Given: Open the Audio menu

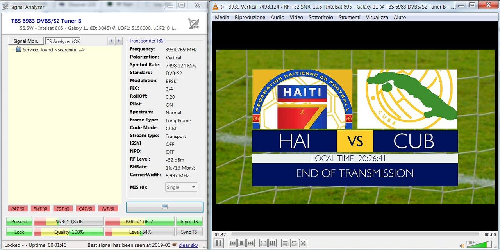Looking at the screenshot, I should [x=277, y=17].
